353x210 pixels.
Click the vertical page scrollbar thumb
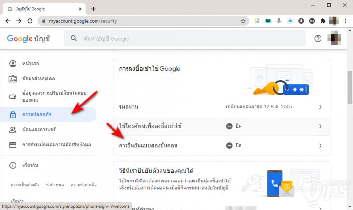tap(350, 87)
